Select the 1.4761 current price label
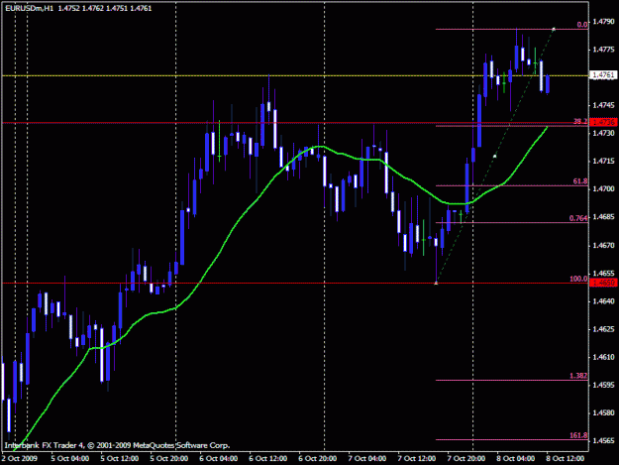 [x=603, y=75]
